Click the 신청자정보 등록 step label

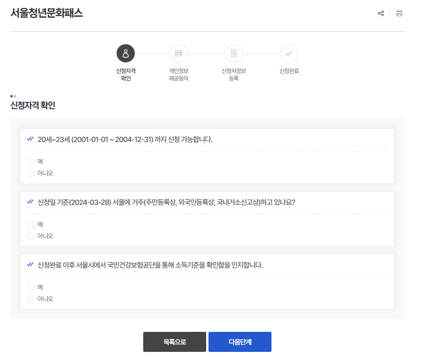click(234, 75)
